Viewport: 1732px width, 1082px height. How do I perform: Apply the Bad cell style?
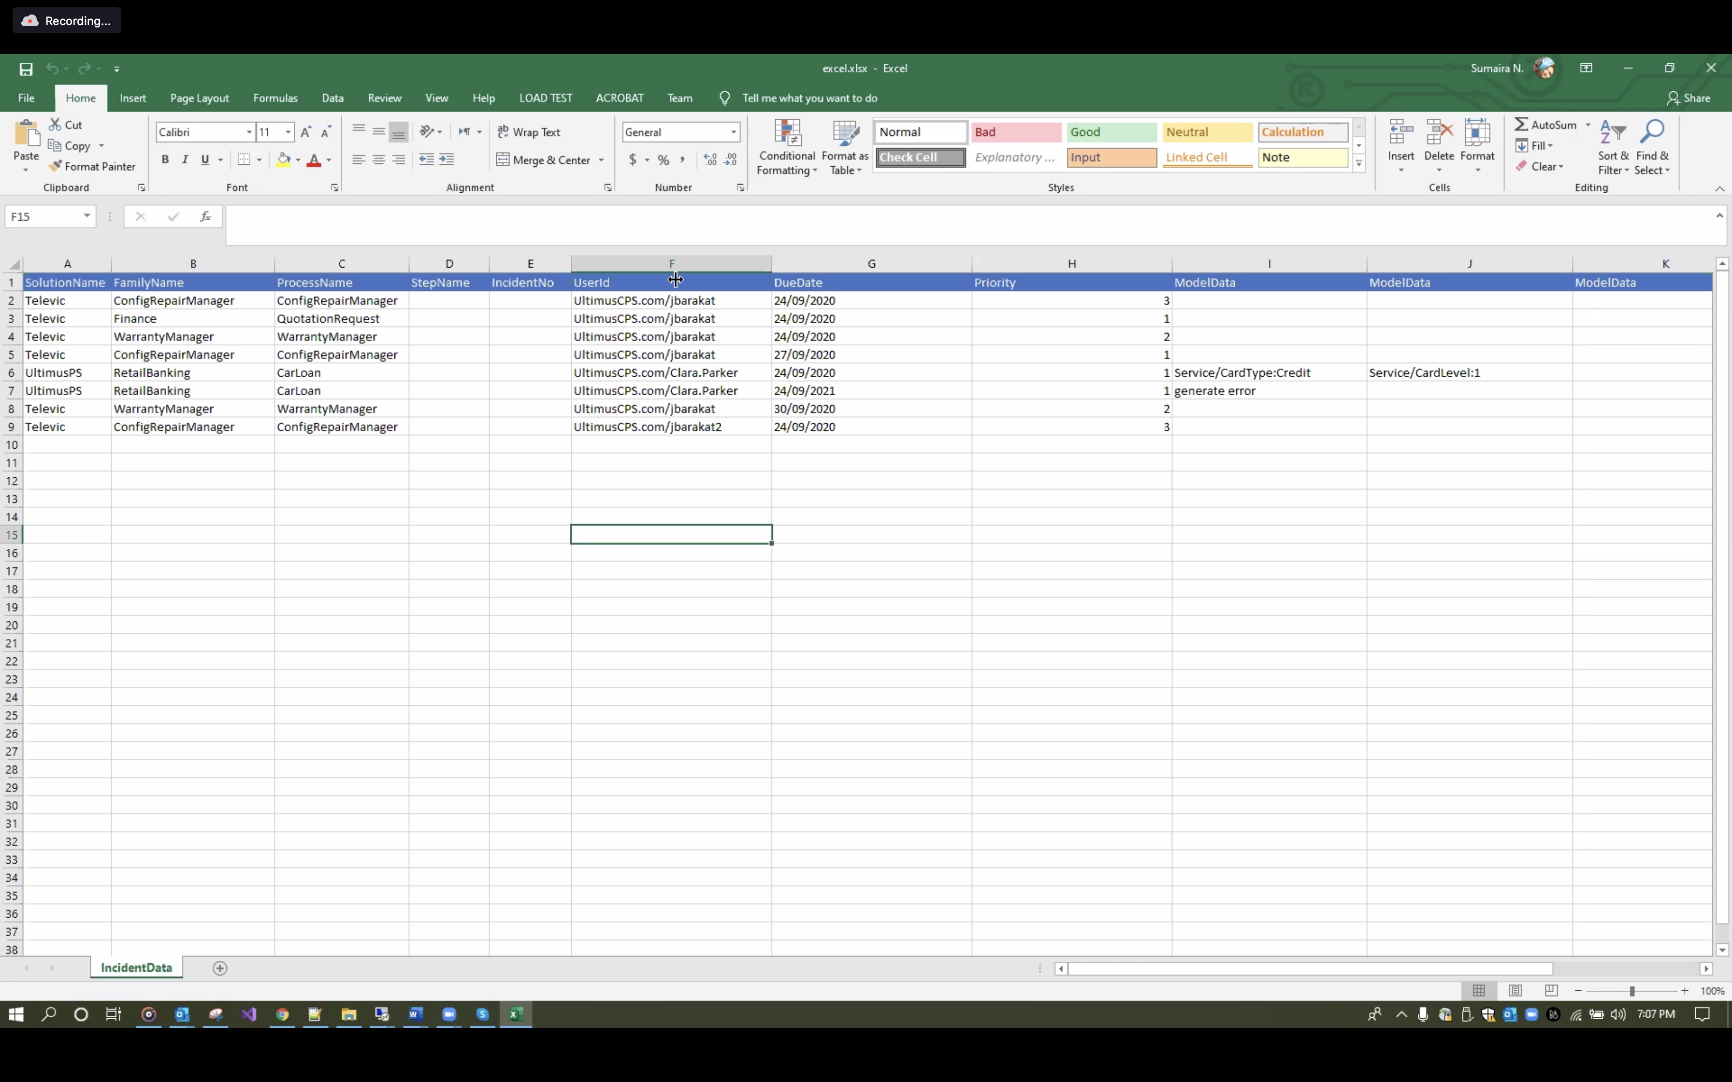(x=1016, y=132)
